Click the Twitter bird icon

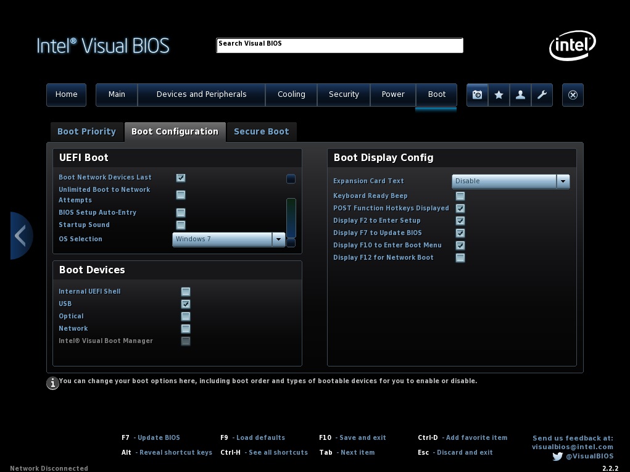tap(557, 457)
